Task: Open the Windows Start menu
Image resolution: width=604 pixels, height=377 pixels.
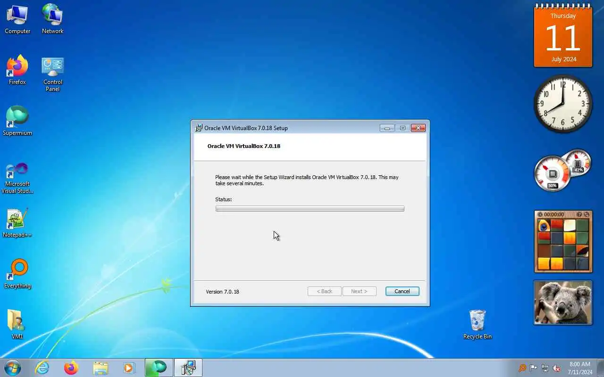Action: (13, 368)
